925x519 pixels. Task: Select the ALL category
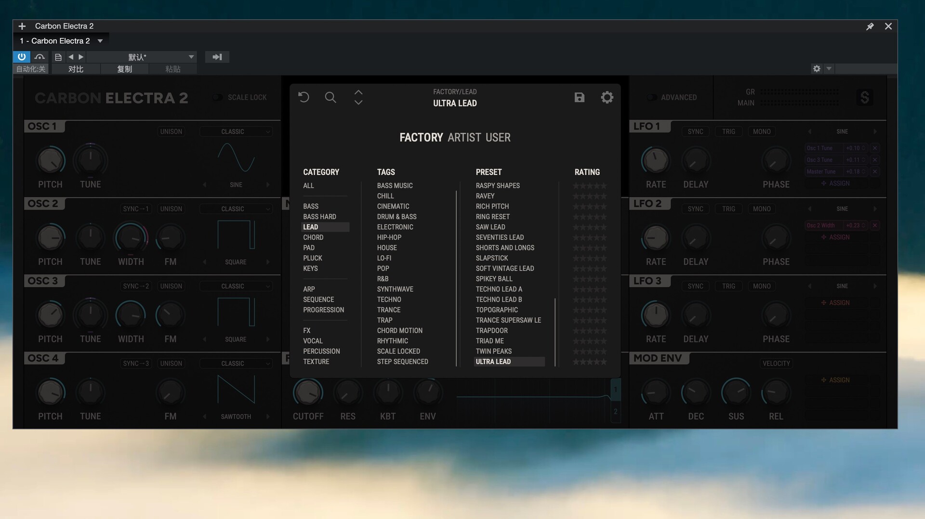pos(308,186)
